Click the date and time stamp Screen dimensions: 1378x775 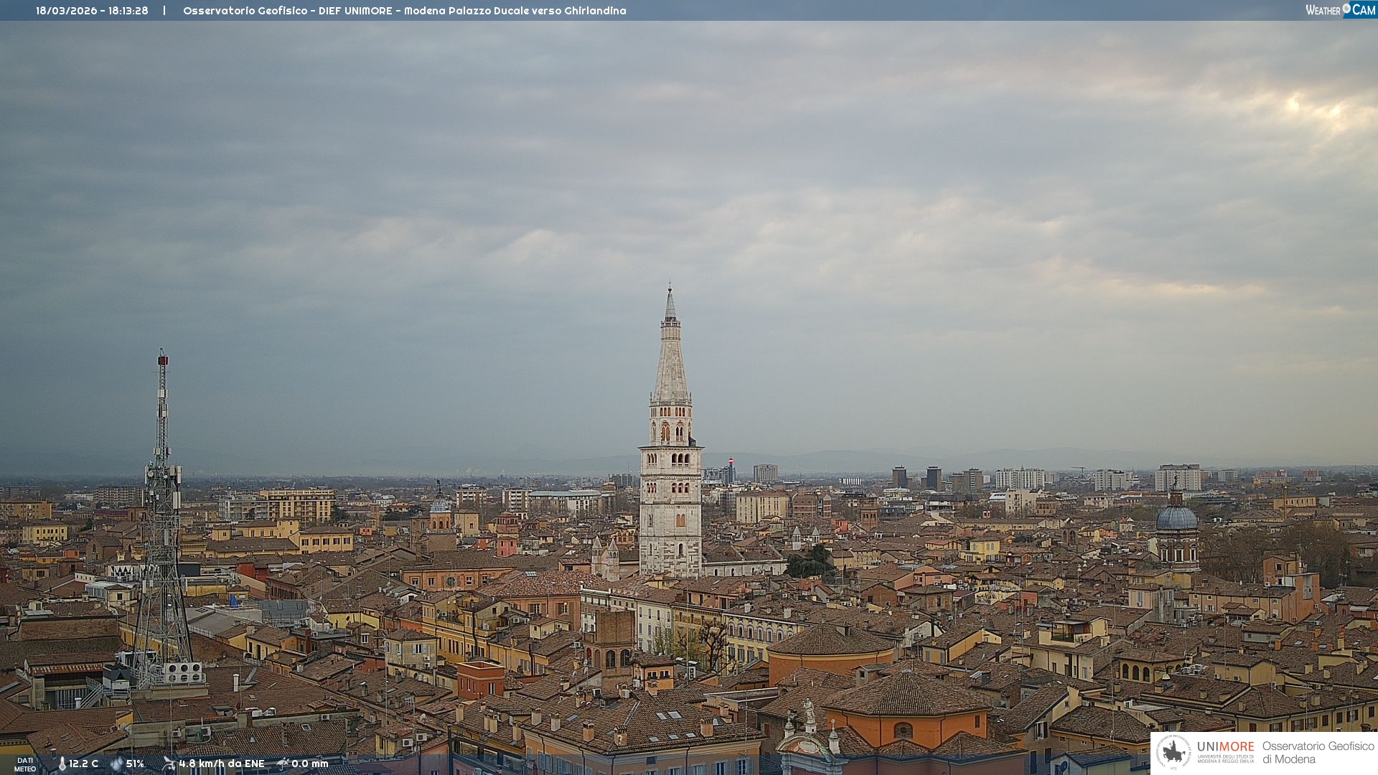92,11
